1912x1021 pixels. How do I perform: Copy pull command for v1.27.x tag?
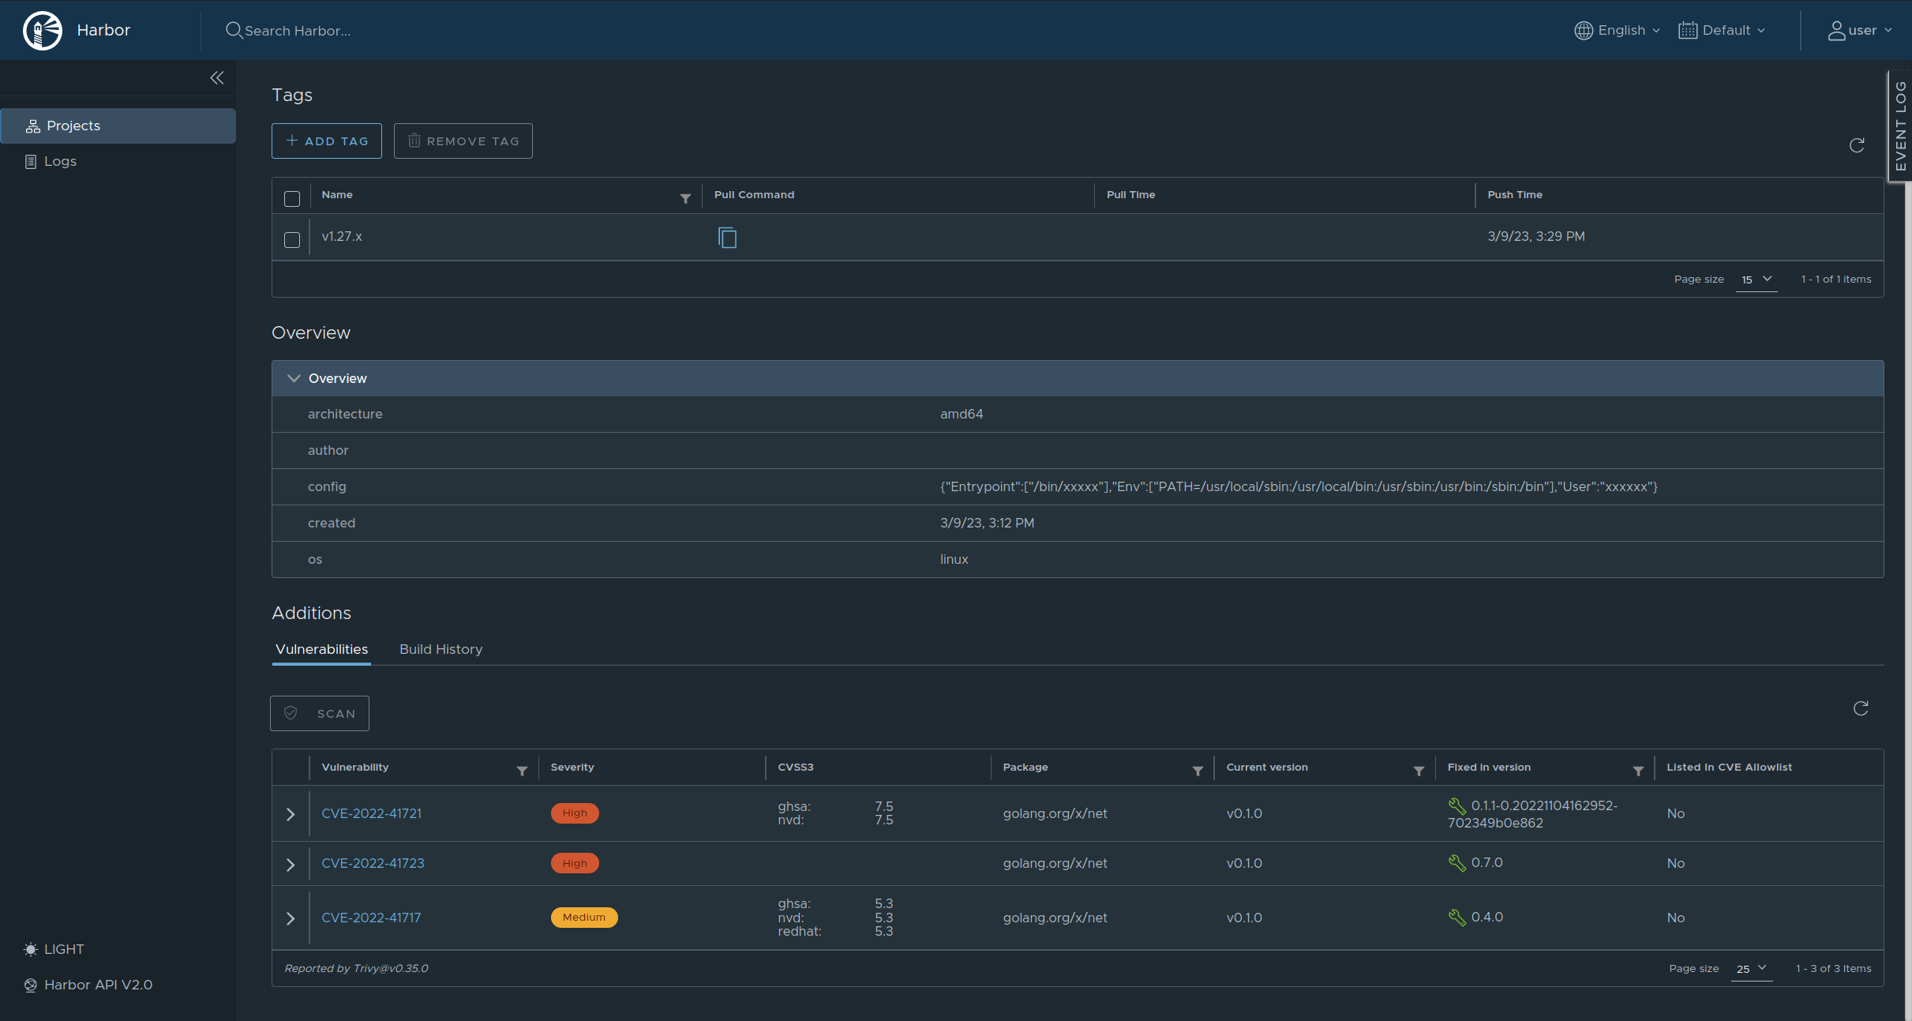[x=727, y=237]
